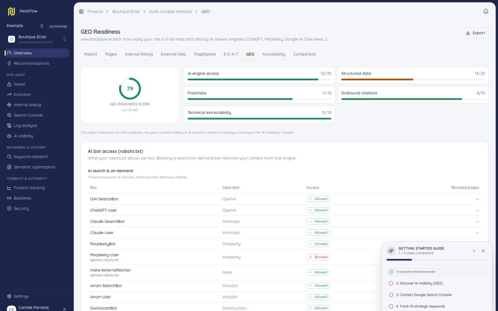The height and width of the screenshot is (311, 498).
Task: Open AI visibility robot icon
Action: pyautogui.click(x=9, y=136)
